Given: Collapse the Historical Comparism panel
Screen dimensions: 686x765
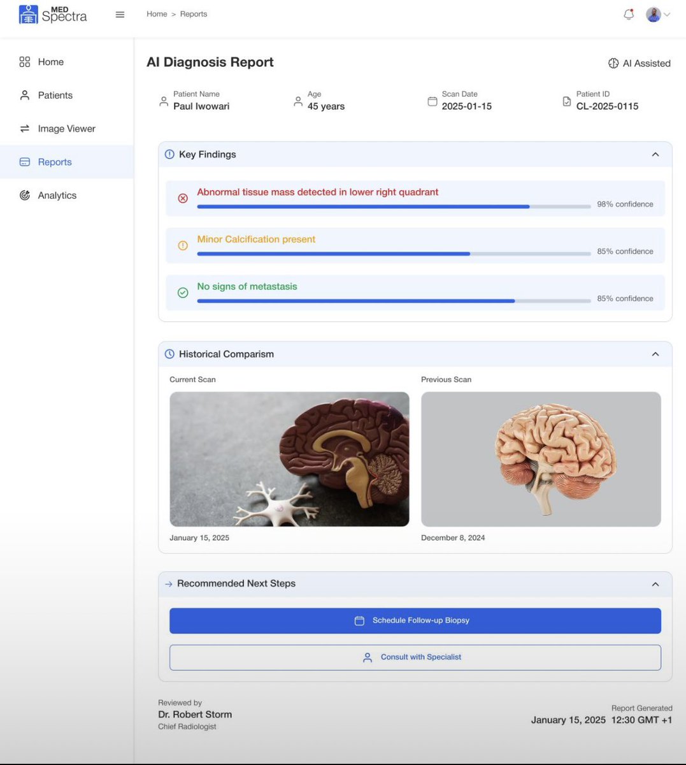Looking at the screenshot, I should (655, 354).
